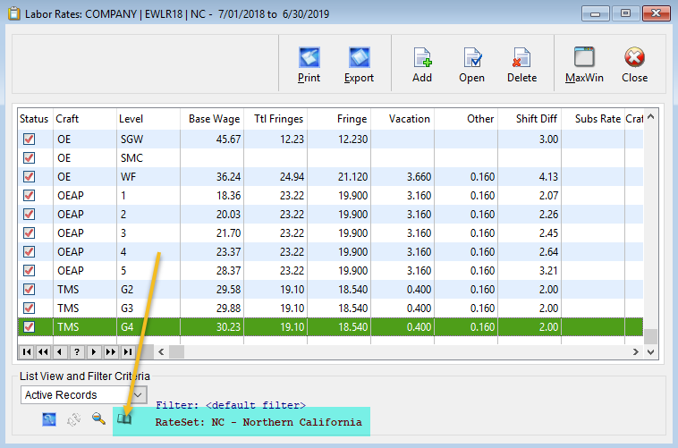Click base wage 28.37 in OEAP 5 row

click(x=228, y=271)
